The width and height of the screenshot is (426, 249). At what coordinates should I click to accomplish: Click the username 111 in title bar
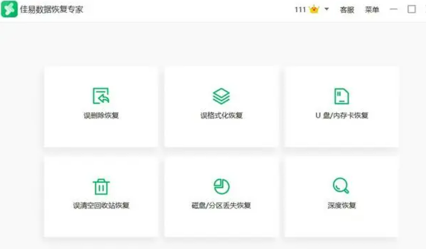click(300, 10)
